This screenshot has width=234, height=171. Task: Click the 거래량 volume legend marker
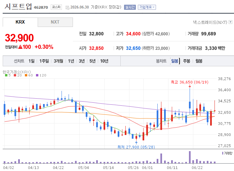pos(223,153)
